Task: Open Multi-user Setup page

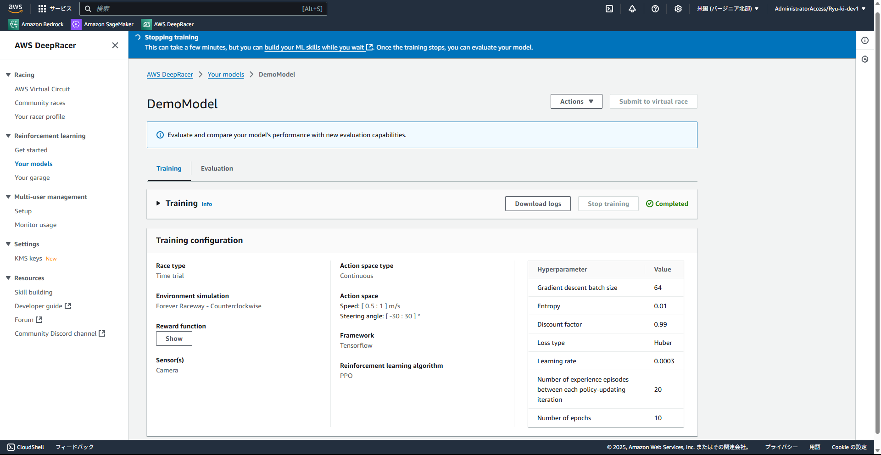Action: point(23,211)
